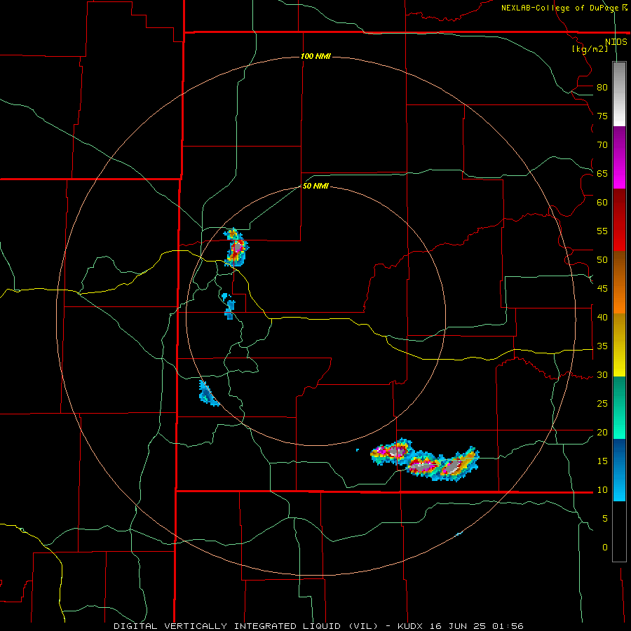Click the scale value "40"
This screenshot has height=631, width=631.
click(602, 317)
